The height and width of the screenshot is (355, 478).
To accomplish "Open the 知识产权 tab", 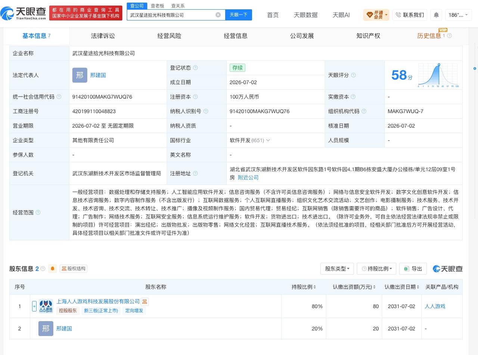I will (x=368, y=36).
